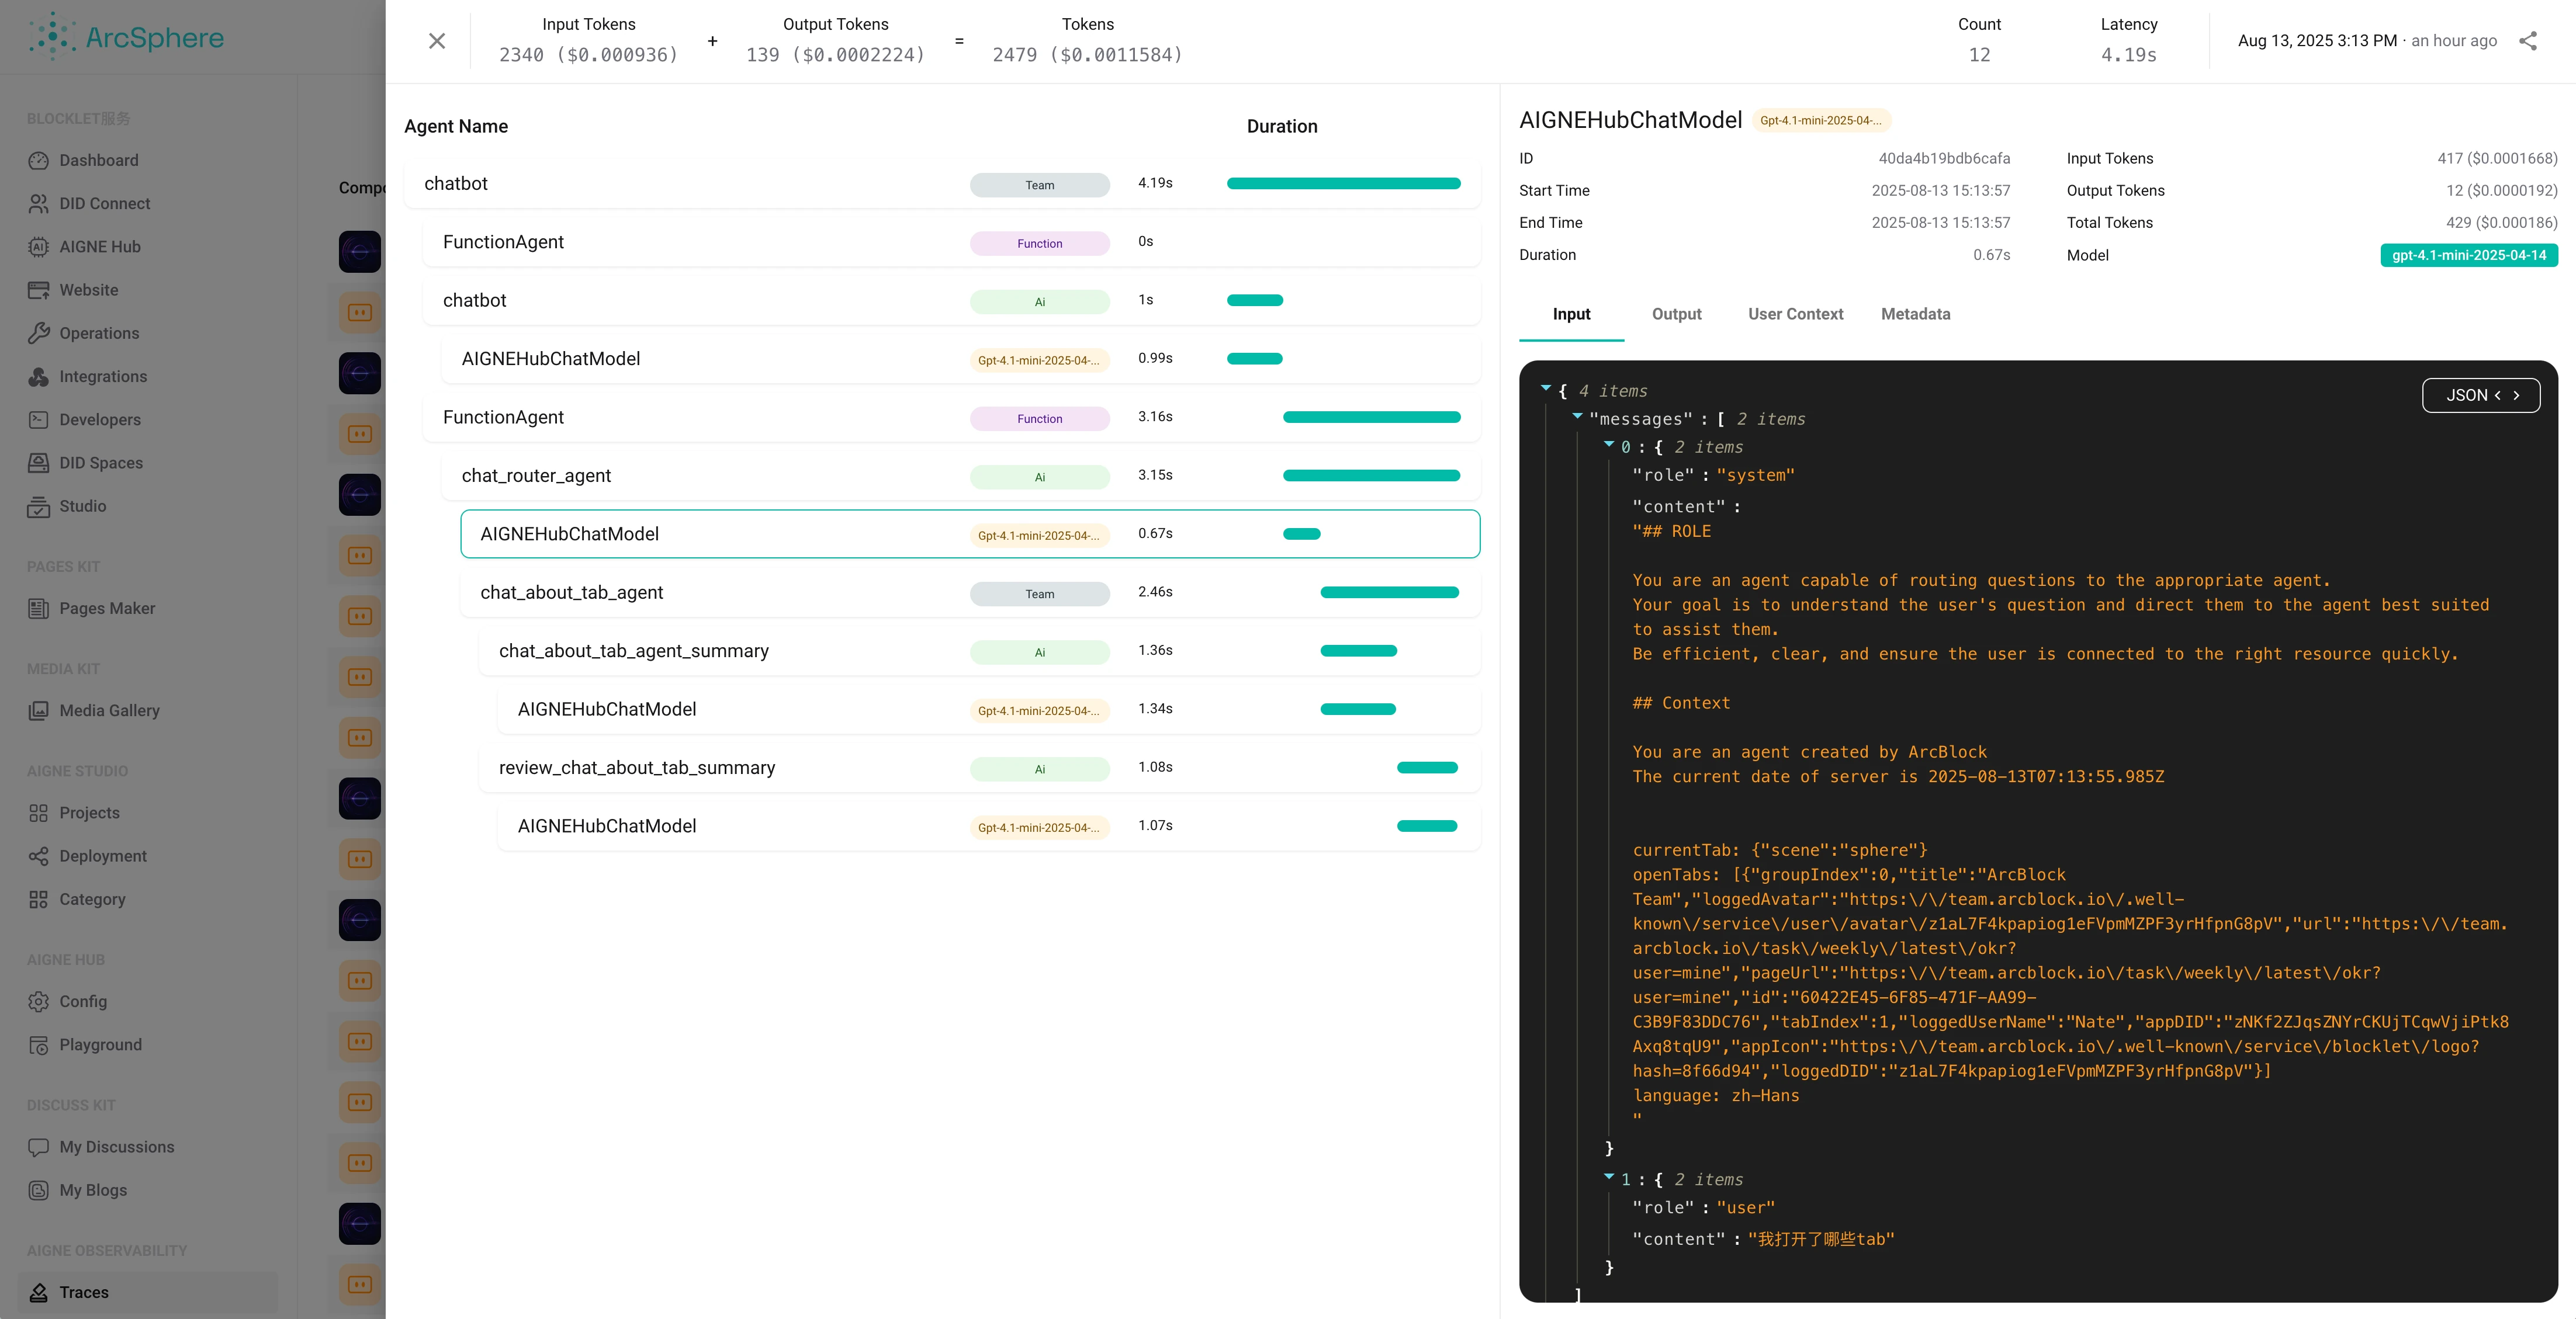Click the JSON view toggle button
Image resolution: width=2576 pixels, height=1319 pixels.
pyautogui.click(x=2481, y=395)
